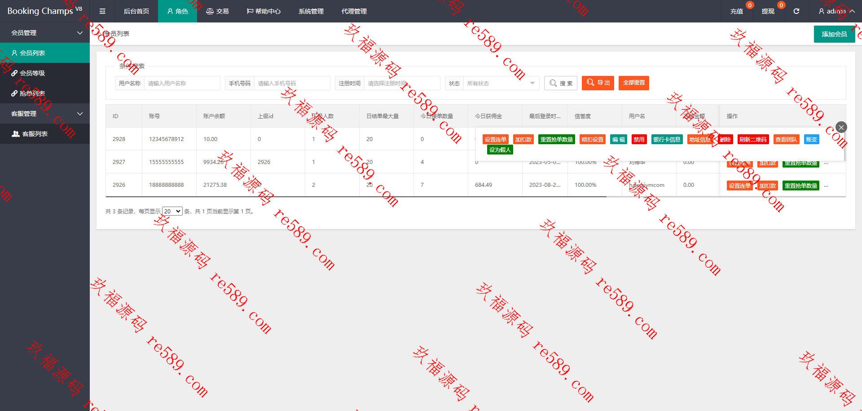Click 刷新二维码 in the popup

coord(753,140)
